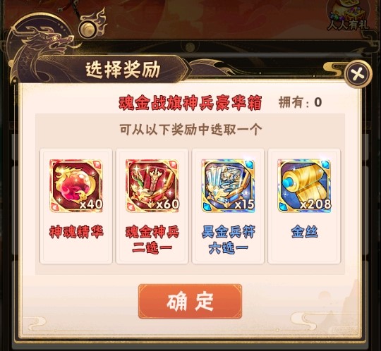Viewport: 381px width, 351px height.
Task: Click the 昊金兵符六选一 label
Action: [228, 240]
